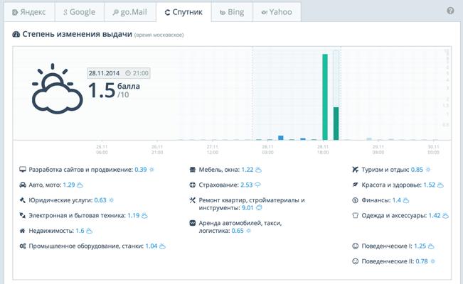Image resolution: width=463 pixels, height=284 pixels.
Task: Open the Yahoo tab
Action: pyautogui.click(x=276, y=12)
